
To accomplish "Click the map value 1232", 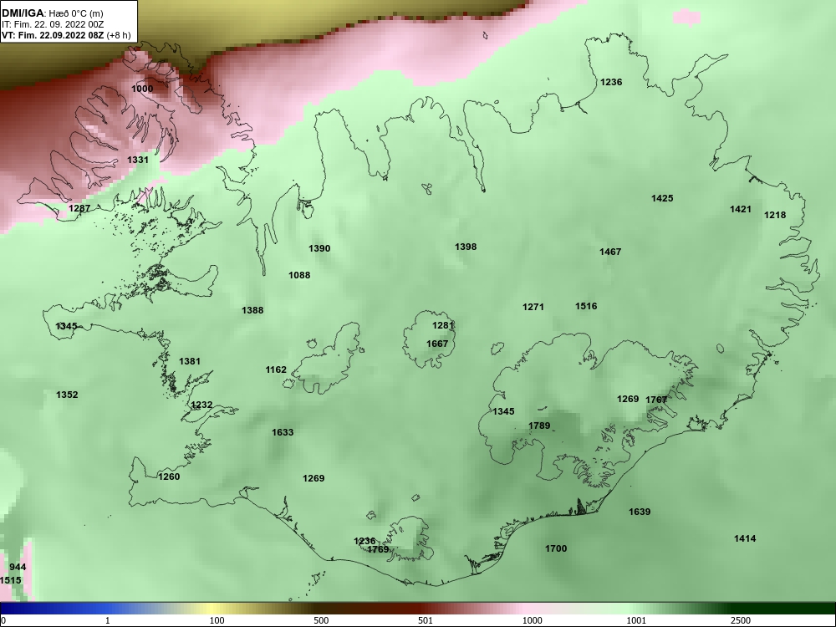I will (x=201, y=405).
